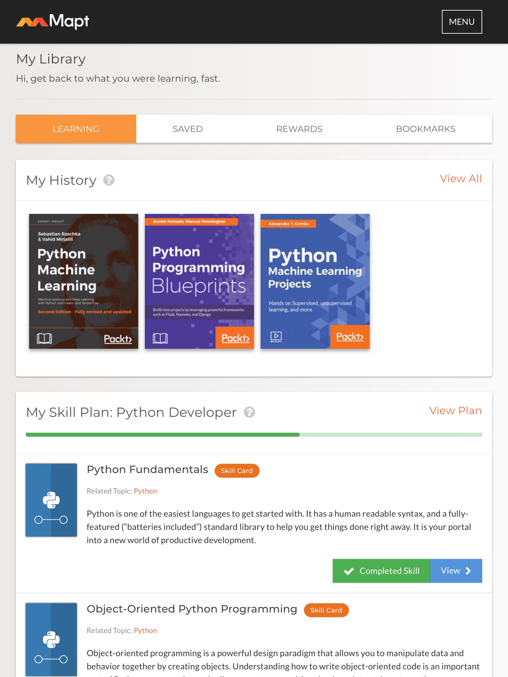
Task: Open the Mapt logo home link
Action: coord(53,21)
